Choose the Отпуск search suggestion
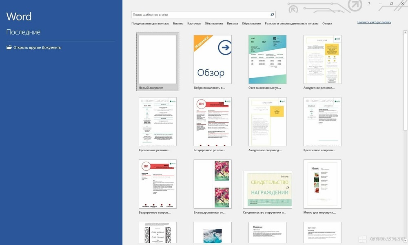 click(327, 23)
